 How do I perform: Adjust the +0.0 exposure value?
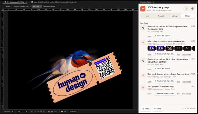56,112
